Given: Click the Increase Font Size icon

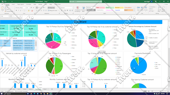Looking at the screenshot, I should 31,8.
